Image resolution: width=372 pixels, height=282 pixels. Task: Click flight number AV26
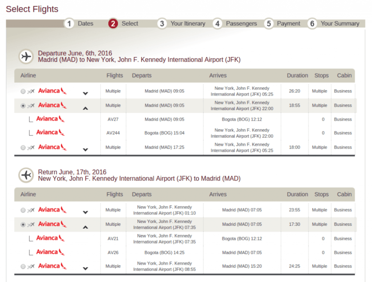pos(113,253)
